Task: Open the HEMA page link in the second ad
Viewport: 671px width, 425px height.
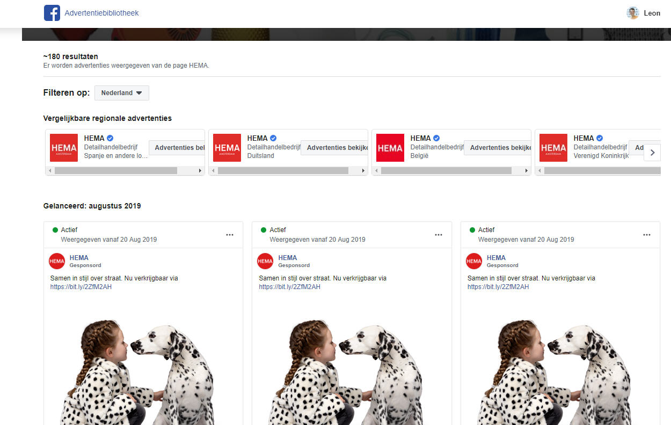Action: (288, 258)
